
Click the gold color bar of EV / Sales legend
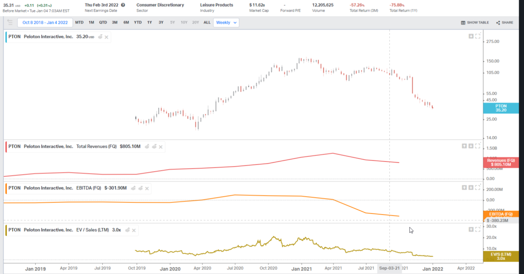(6, 230)
